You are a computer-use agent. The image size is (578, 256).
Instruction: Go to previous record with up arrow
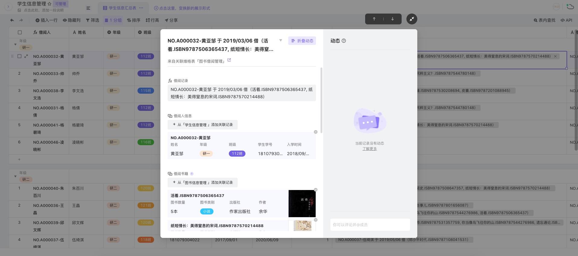coord(374,19)
